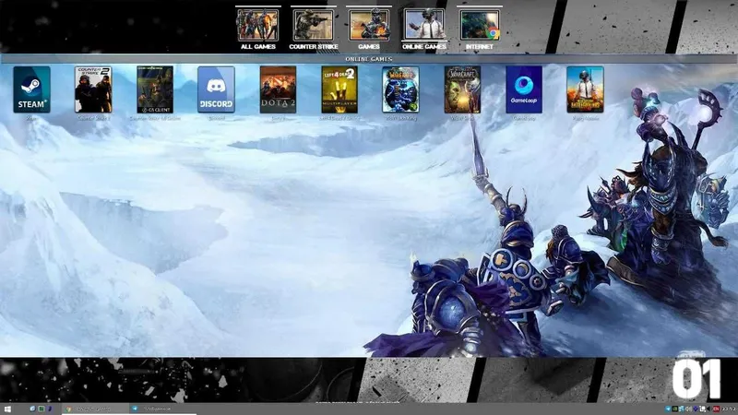The image size is (738, 415).
Task: Click the green pinned taskbar icon
Action: coord(41,409)
